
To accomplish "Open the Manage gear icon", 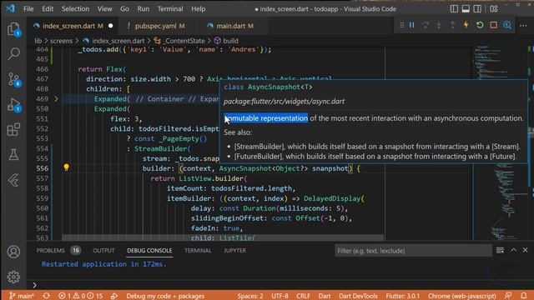I will coord(13,277).
